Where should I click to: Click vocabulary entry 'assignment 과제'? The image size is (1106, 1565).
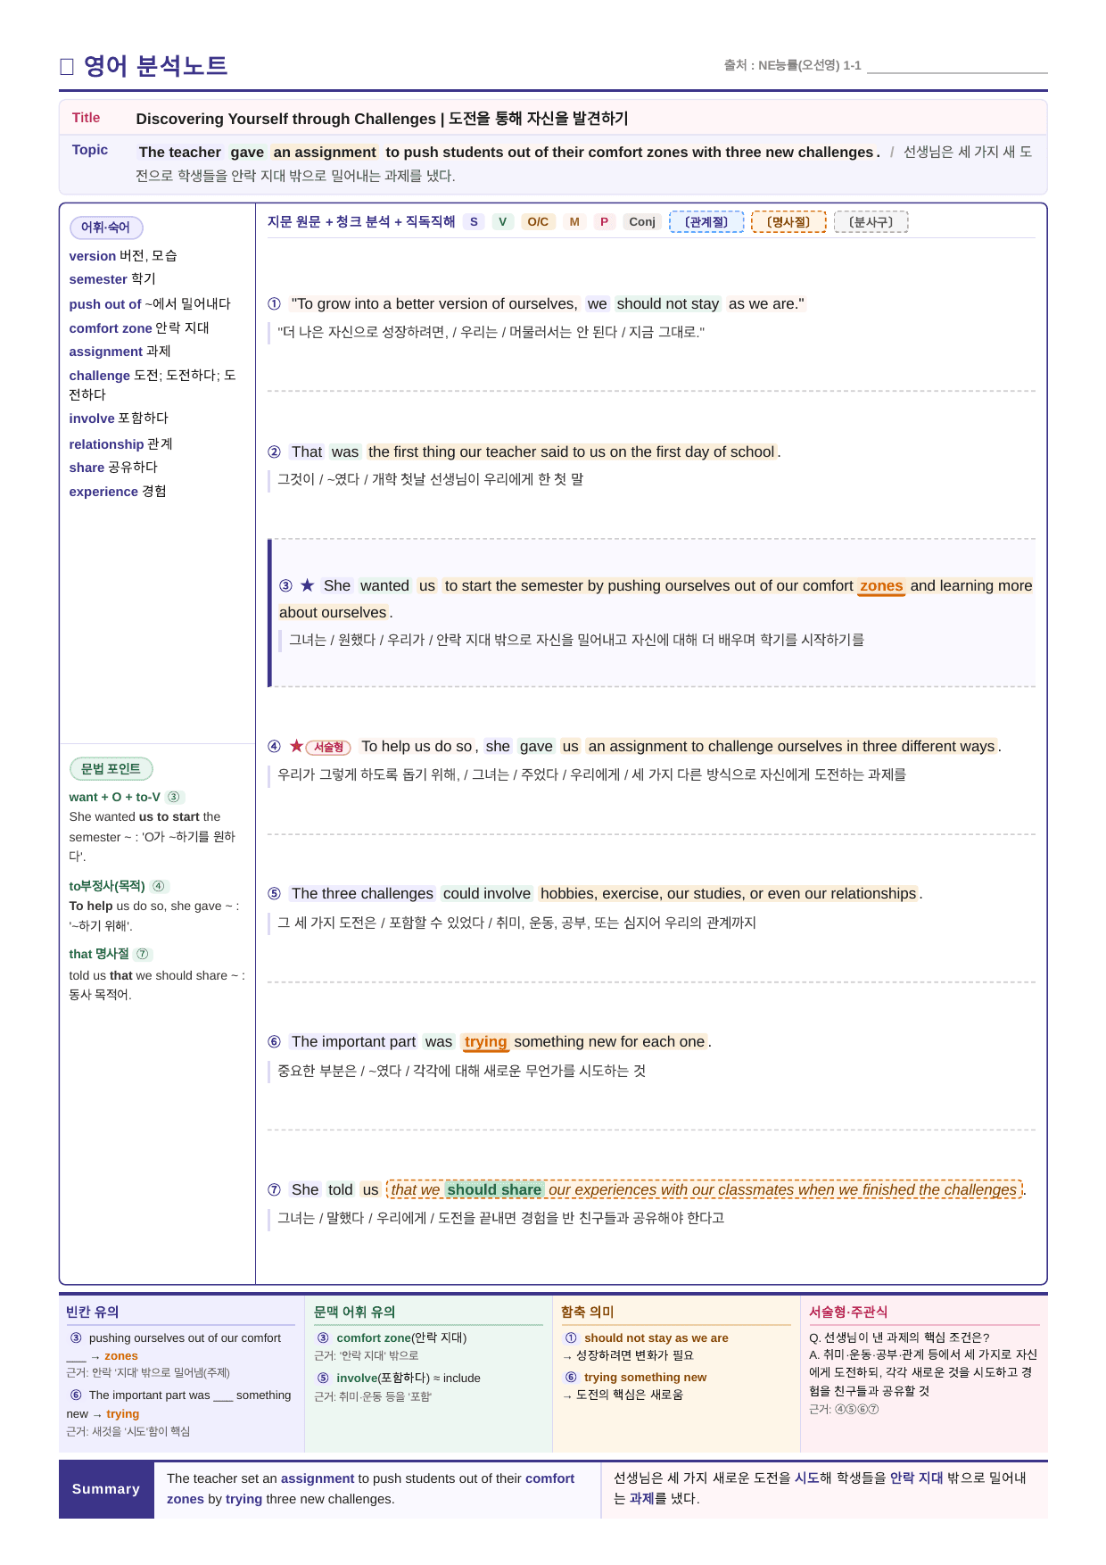tap(120, 352)
